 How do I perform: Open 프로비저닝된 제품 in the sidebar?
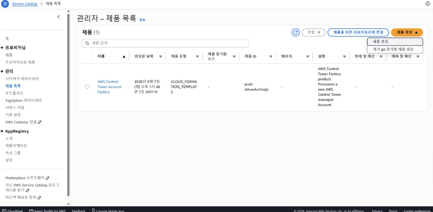[x=20, y=62]
